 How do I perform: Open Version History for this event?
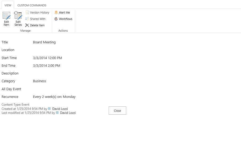click(27, 13)
